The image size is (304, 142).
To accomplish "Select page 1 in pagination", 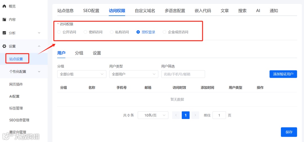I will pyautogui.click(x=185, y=115).
